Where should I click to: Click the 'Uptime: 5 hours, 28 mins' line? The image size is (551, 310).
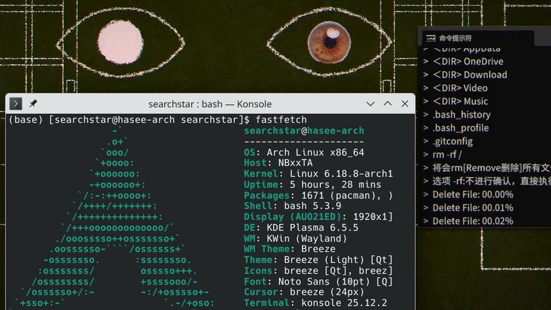(312, 185)
